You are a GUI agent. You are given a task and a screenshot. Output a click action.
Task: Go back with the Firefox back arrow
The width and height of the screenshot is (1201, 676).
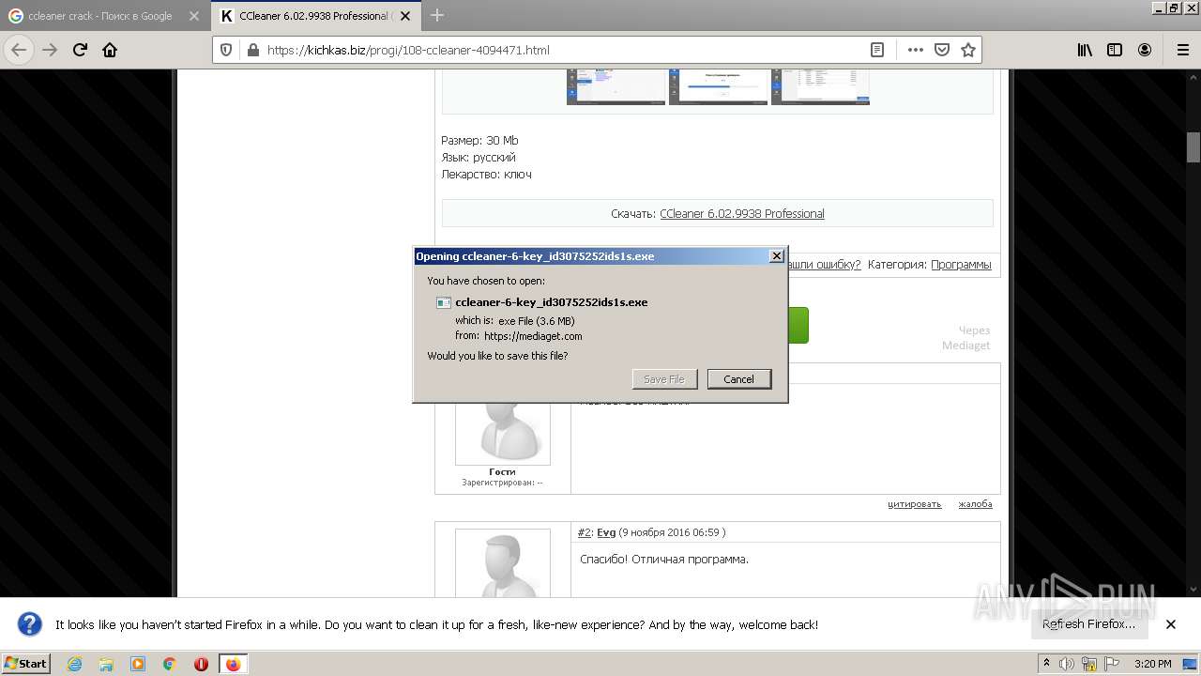click(19, 50)
